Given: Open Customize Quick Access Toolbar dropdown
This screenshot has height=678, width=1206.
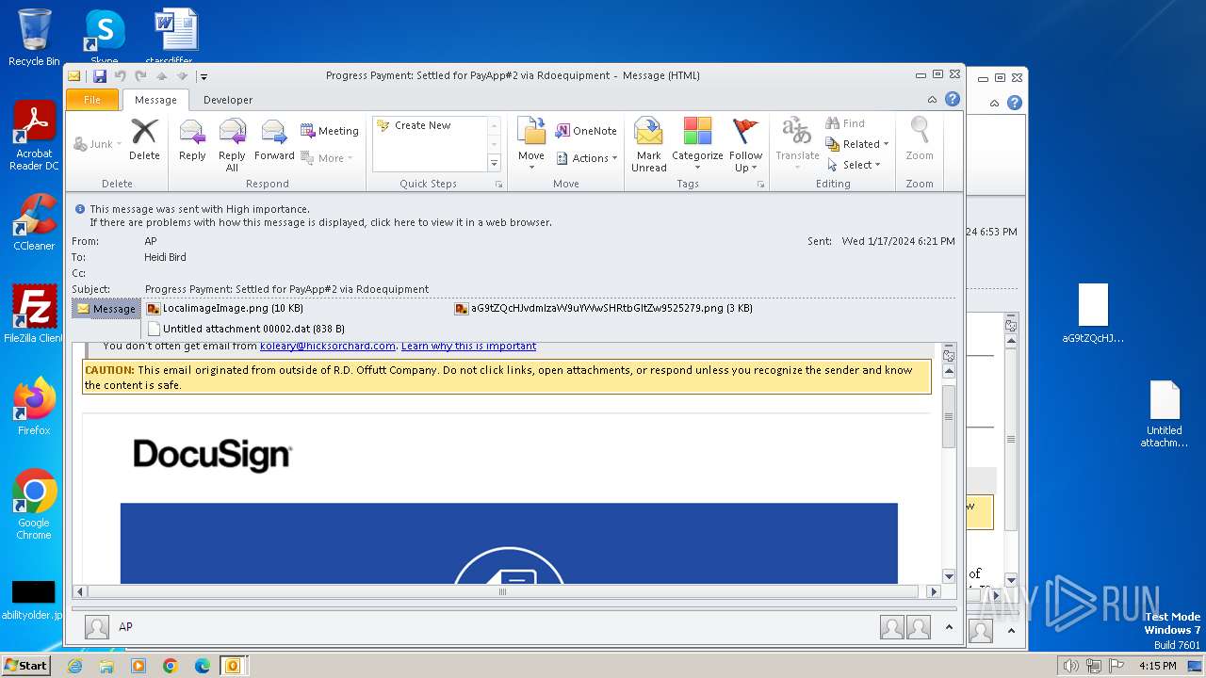Looking at the screenshot, I should (204, 76).
